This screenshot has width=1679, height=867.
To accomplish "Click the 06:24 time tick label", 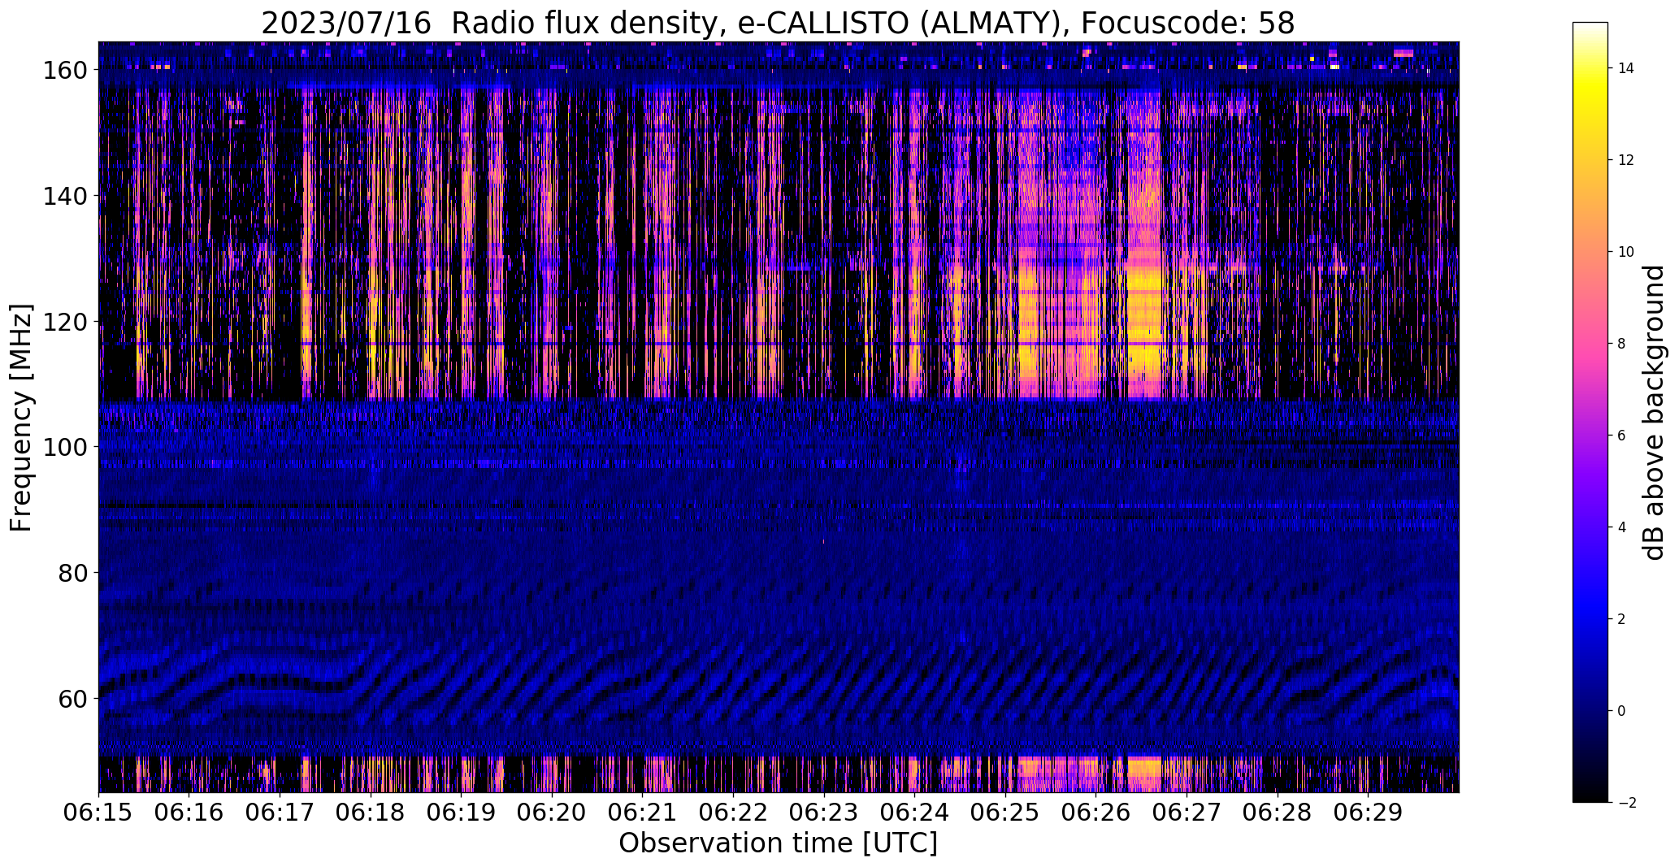I will 914,813.
